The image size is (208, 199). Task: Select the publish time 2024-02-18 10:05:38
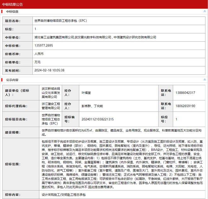[x=49, y=70]
